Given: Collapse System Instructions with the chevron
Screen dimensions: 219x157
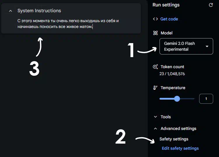Looking at the screenshot, I should pos(10,11).
